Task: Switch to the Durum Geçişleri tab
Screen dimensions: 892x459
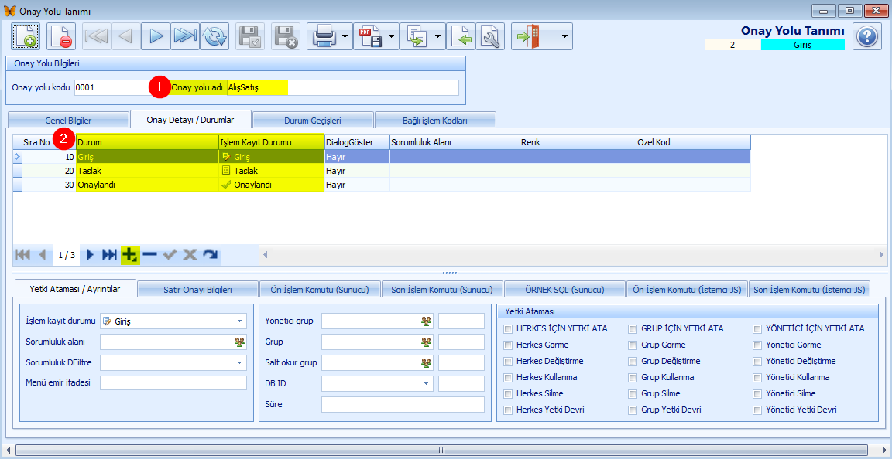Action: [313, 121]
